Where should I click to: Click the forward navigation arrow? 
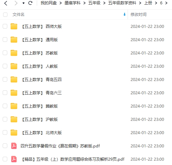[16, 3]
